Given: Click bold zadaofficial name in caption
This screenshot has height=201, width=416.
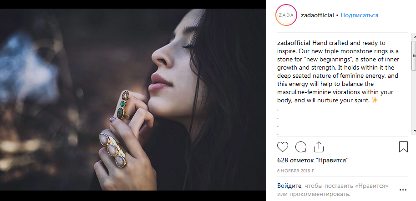Looking at the screenshot, I should pyautogui.click(x=294, y=43).
